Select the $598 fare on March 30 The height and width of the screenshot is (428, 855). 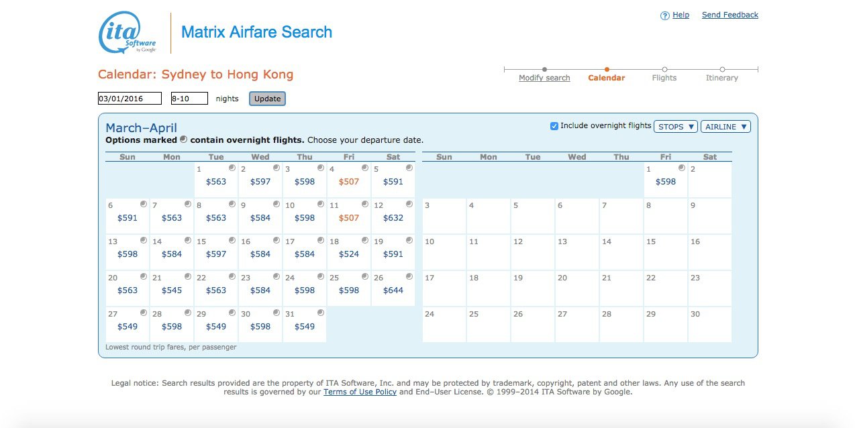click(x=260, y=327)
